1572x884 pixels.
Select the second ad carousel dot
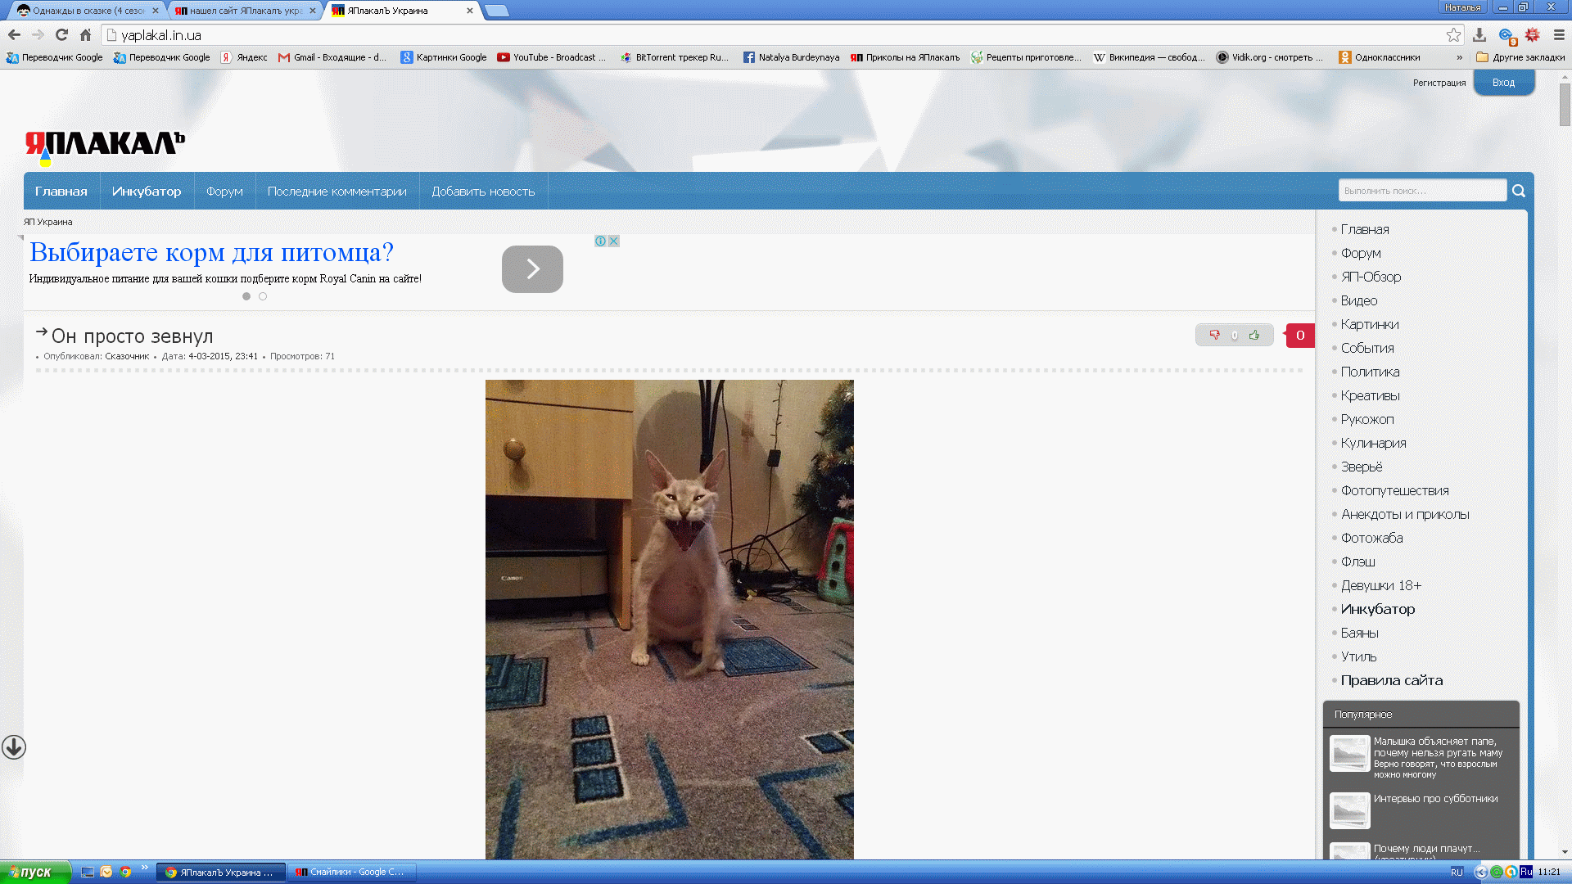(263, 296)
